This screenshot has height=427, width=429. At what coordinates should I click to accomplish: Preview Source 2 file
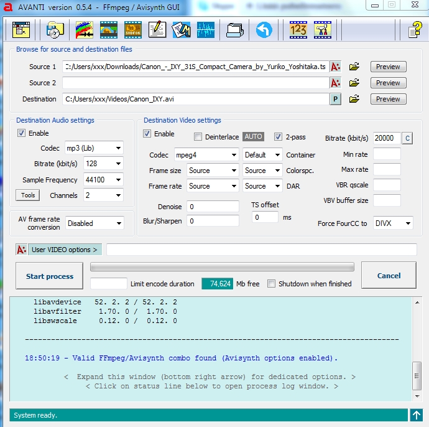(x=388, y=83)
